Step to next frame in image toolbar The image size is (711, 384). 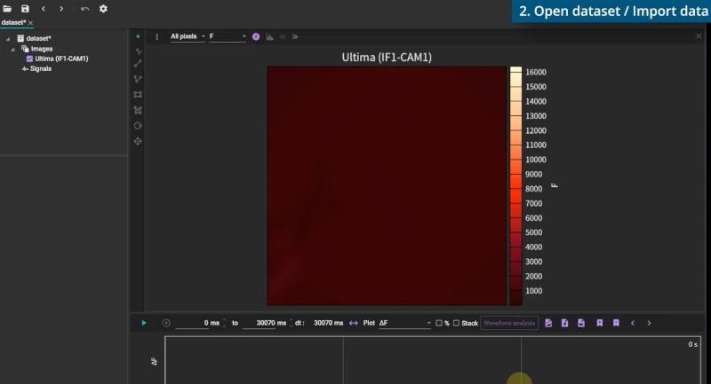pyautogui.click(x=295, y=36)
